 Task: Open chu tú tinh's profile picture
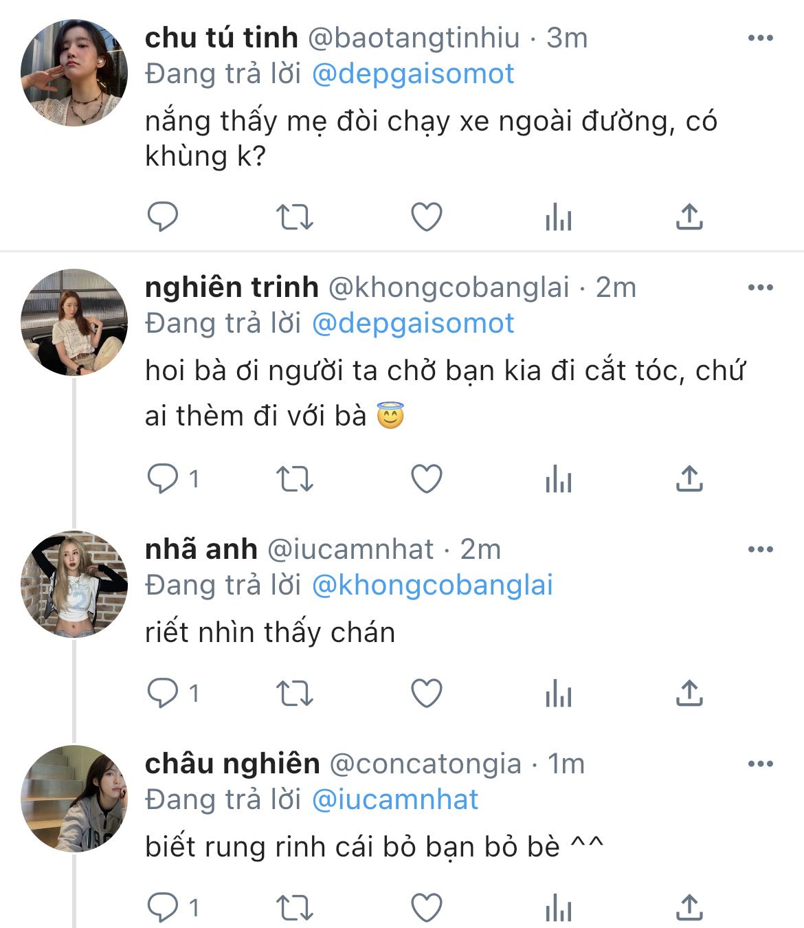click(x=74, y=73)
